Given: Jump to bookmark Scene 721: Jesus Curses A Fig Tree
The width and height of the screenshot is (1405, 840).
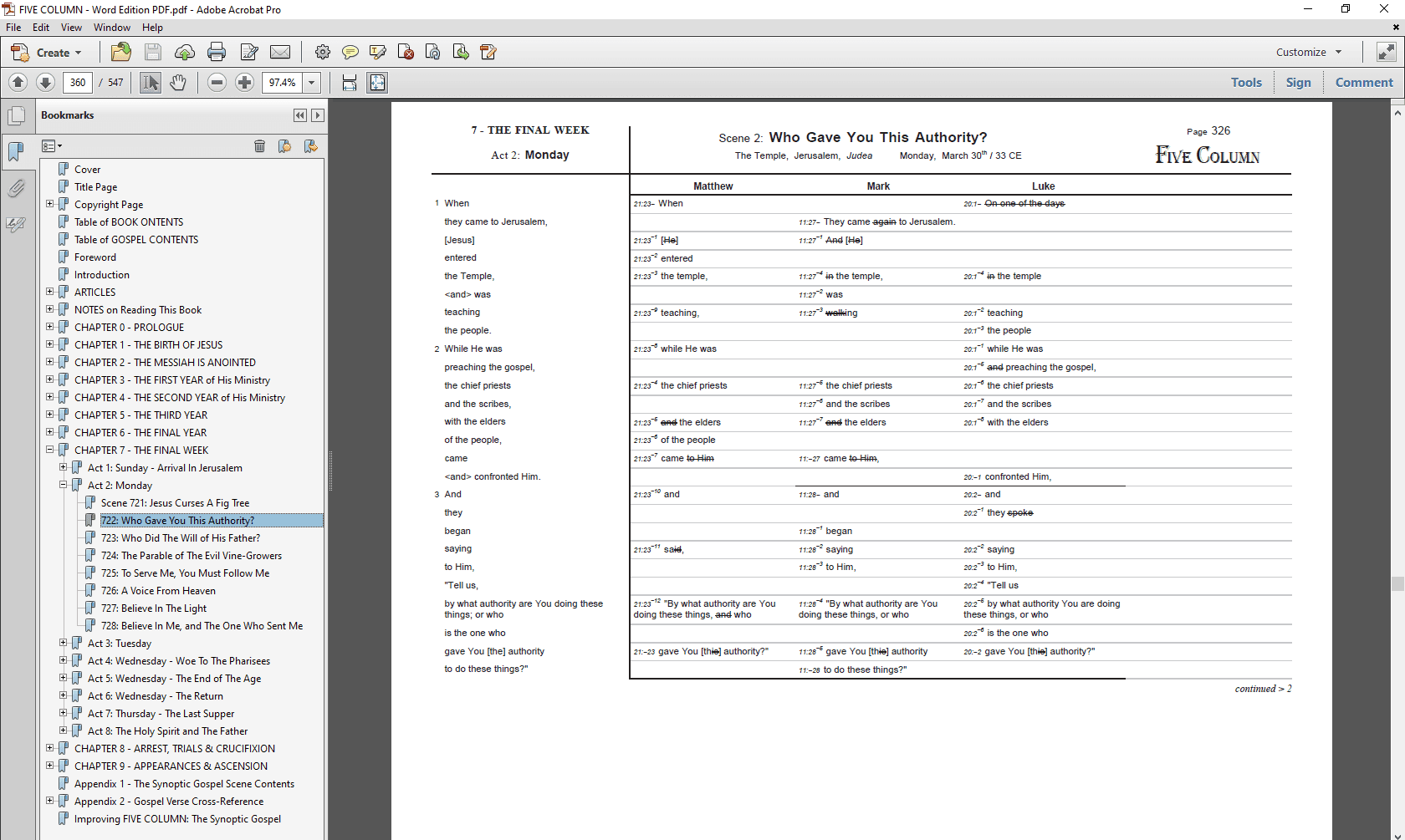Looking at the screenshot, I should (175, 503).
